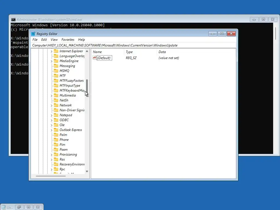Click the ODBC folder icon

[x=56, y=120]
